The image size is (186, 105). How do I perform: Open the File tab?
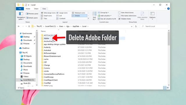(20, 9)
